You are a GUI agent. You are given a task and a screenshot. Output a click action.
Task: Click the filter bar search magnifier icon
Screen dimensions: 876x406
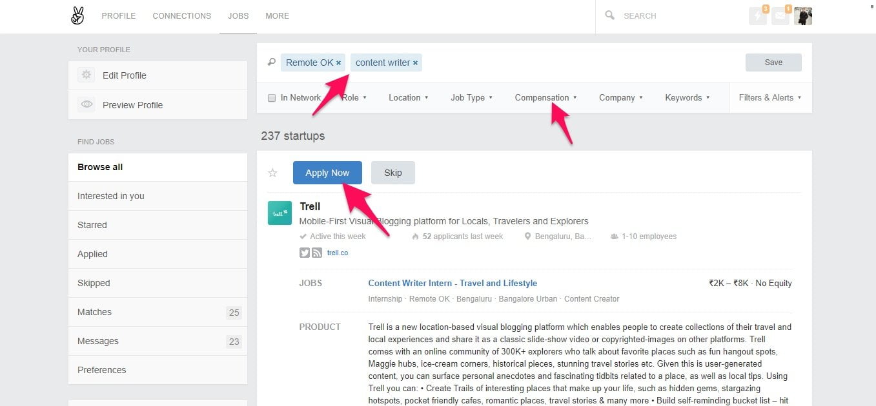pos(272,62)
